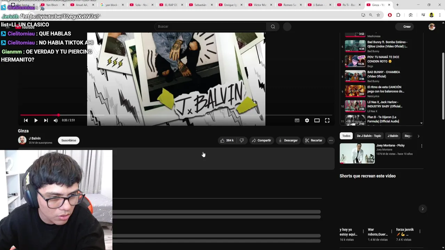Viewport: 445px width, 250px height.
Task: Focus the Buscar search field
Action: coord(210,26)
